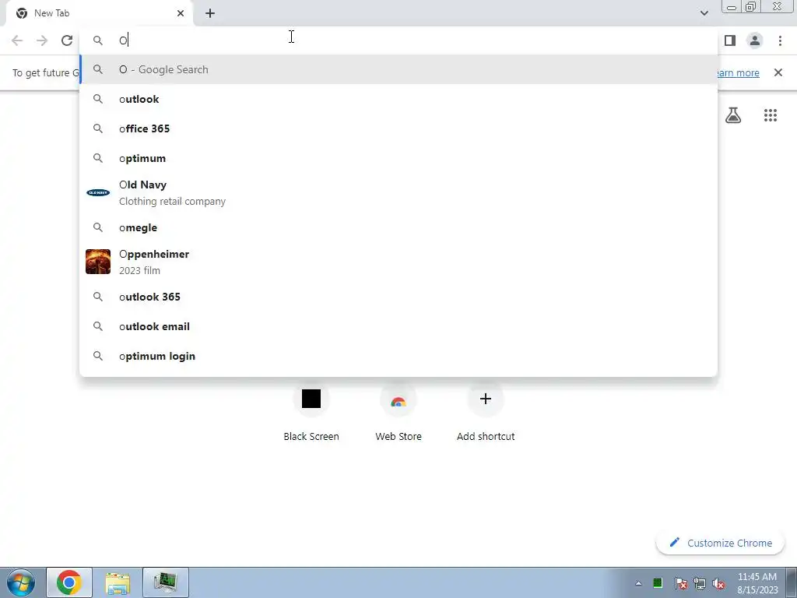Open the profile avatar button
Screen dimensions: 797x598
755,40
